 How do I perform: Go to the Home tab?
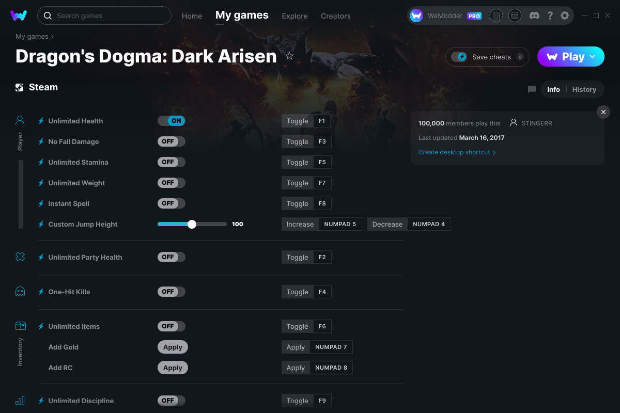192,16
